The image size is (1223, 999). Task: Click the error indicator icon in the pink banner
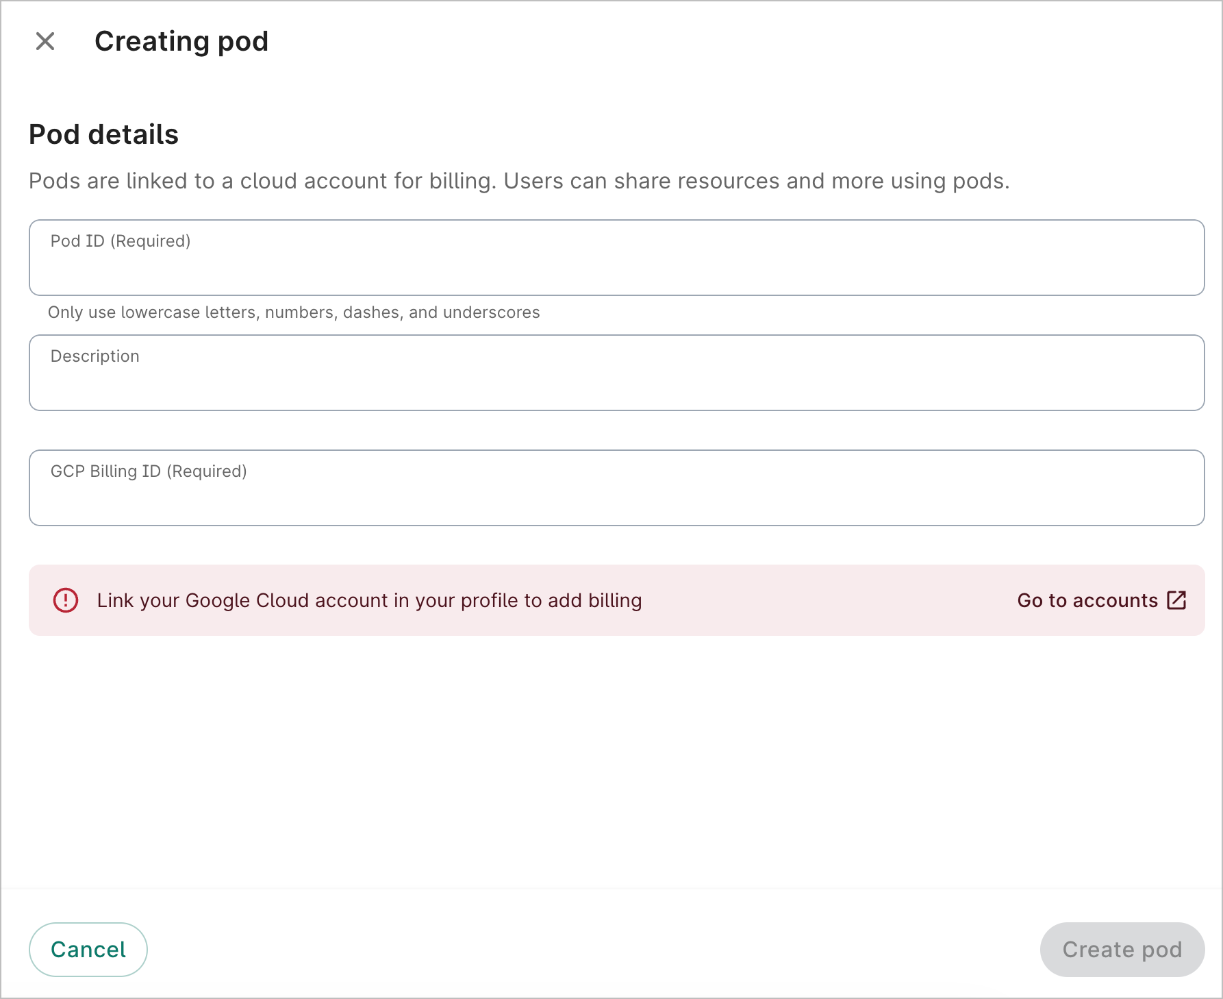click(65, 600)
